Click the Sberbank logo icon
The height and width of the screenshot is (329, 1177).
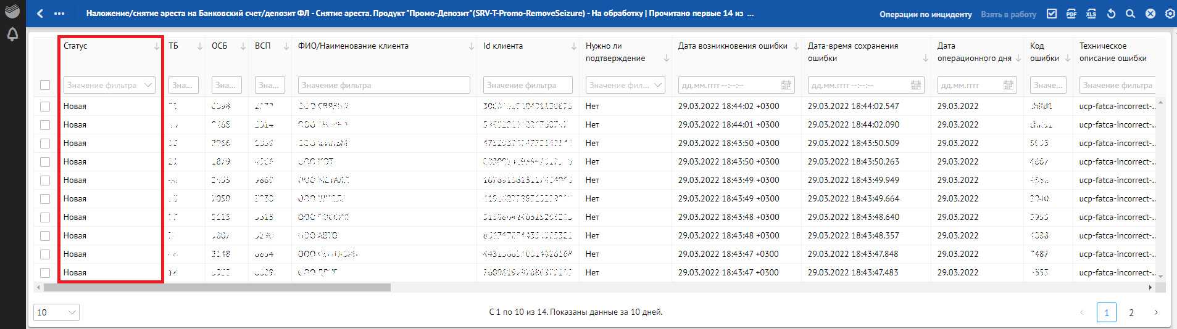coord(12,11)
